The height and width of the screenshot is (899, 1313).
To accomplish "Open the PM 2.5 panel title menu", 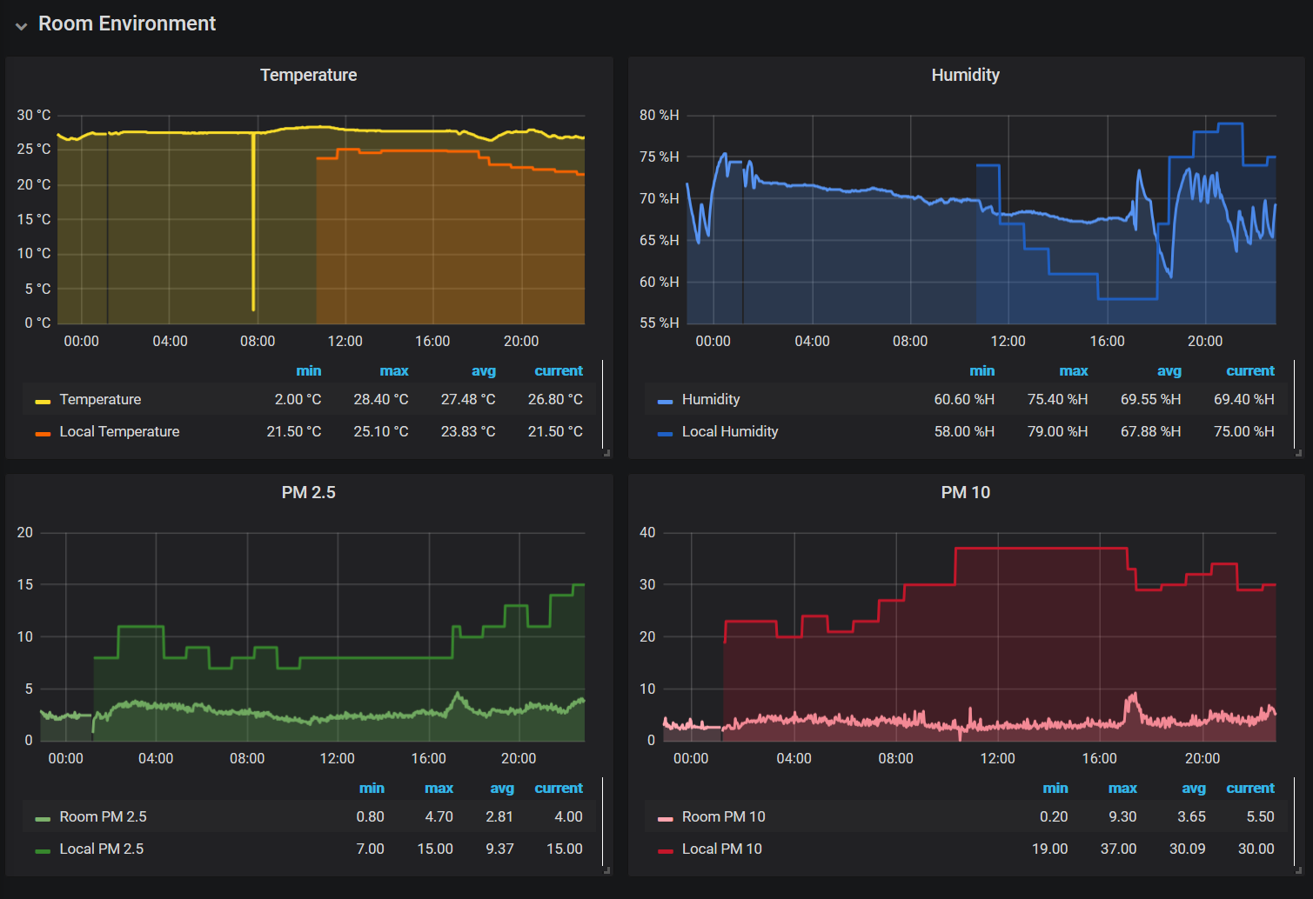I will tap(308, 493).
